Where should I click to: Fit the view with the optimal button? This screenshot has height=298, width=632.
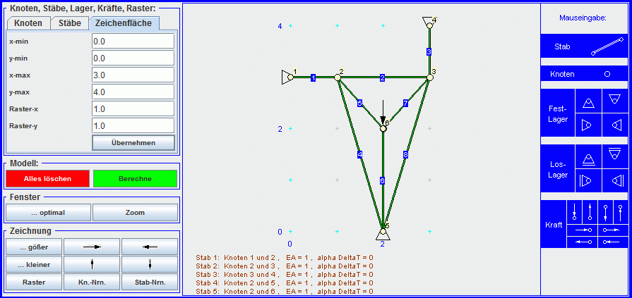(48, 213)
